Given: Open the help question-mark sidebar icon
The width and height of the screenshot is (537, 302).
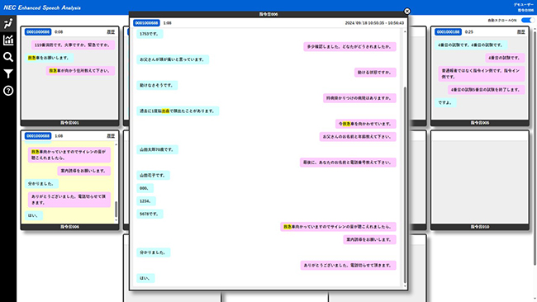Looking at the screenshot, I should [x=8, y=91].
